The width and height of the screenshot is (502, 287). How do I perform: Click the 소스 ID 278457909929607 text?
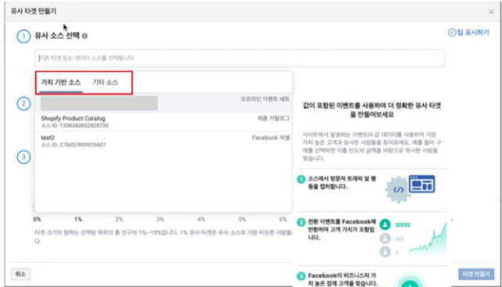tap(74, 145)
